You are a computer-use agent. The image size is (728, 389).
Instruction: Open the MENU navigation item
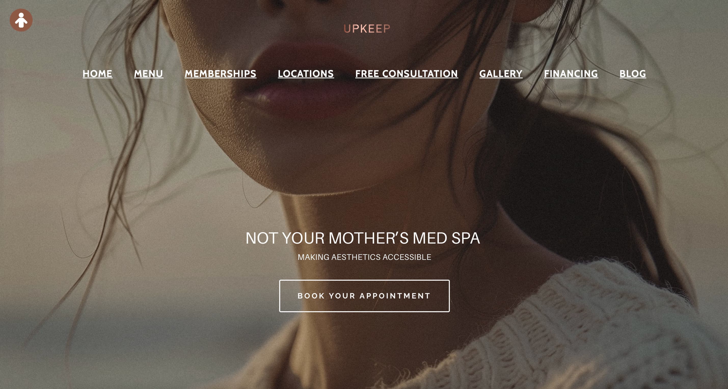[x=149, y=74]
